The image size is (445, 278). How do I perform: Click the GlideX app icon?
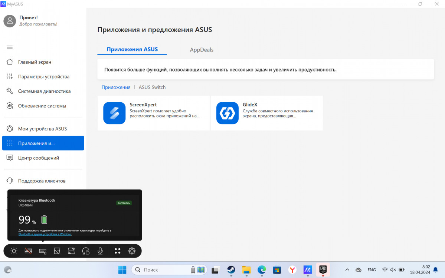pyautogui.click(x=227, y=113)
